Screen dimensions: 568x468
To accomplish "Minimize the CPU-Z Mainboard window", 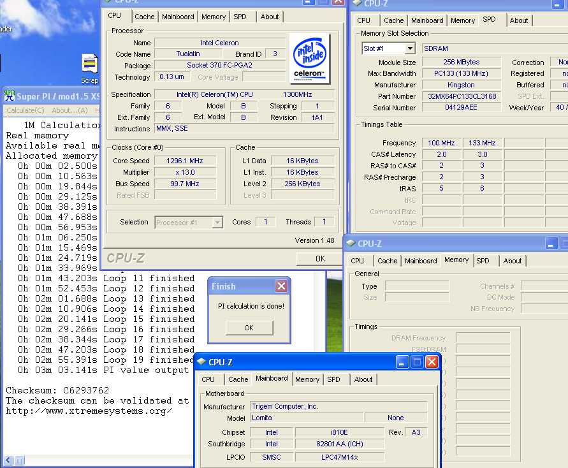I will [402, 362].
